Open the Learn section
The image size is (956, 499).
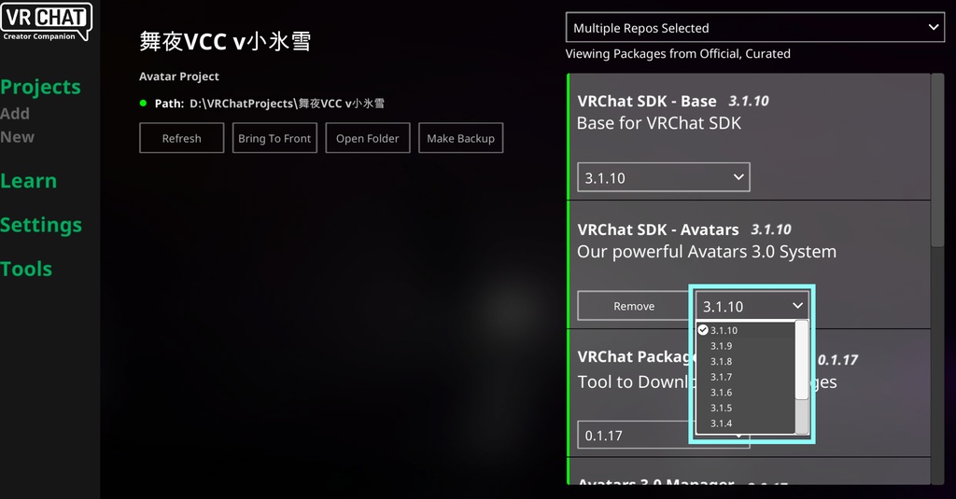[x=28, y=181]
